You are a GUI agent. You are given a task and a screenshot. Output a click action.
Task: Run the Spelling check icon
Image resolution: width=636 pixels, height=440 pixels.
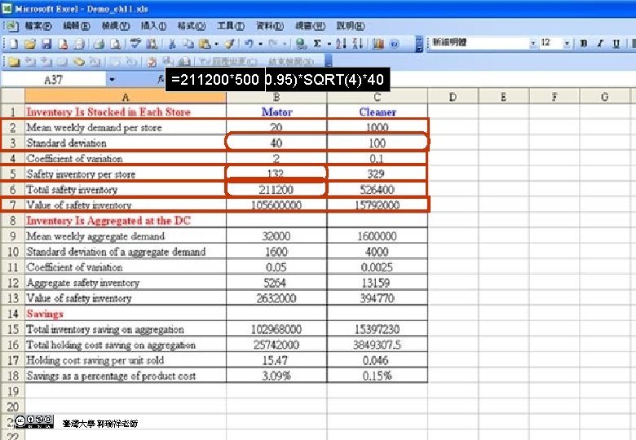click(x=135, y=44)
